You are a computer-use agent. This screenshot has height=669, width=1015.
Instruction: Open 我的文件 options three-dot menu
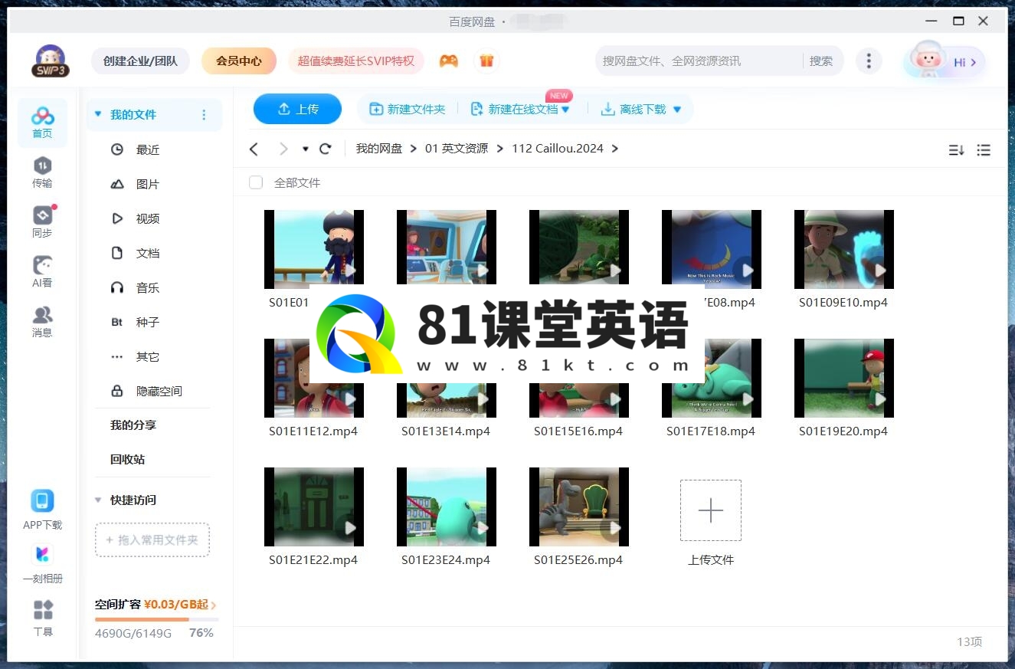click(x=204, y=115)
